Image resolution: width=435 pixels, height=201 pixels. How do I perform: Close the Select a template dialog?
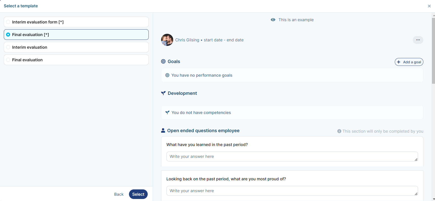429,6
